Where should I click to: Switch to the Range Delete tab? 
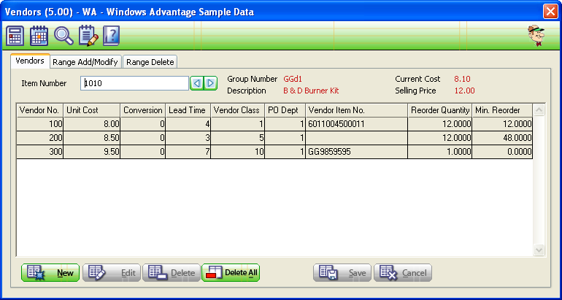(x=150, y=62)
